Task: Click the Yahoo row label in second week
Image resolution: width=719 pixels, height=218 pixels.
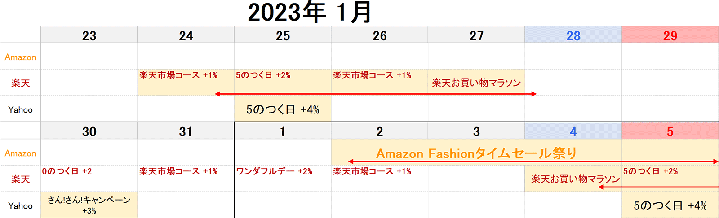Action: click(20, 205)
